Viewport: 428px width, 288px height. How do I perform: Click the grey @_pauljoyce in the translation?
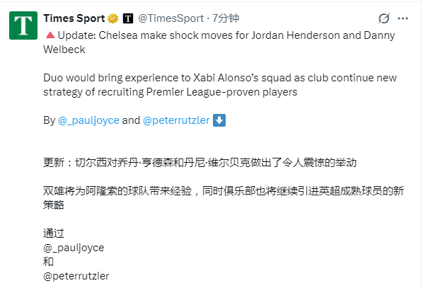click(x=74, y=248)
